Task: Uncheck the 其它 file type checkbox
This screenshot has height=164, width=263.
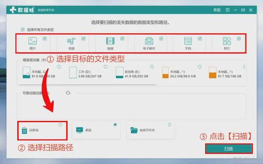Action: click(x=239, y=39)
